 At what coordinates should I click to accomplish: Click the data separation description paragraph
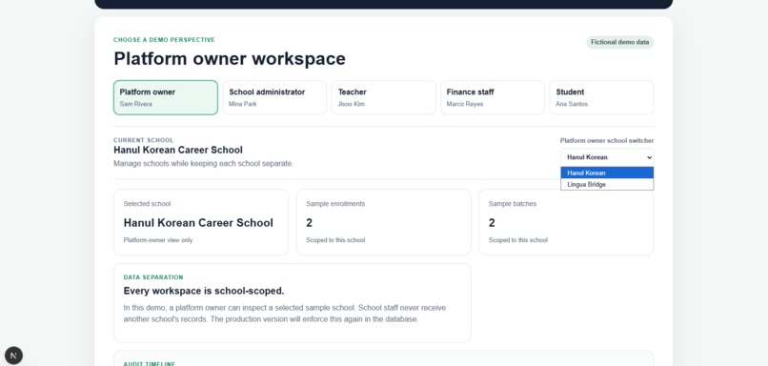285,314
